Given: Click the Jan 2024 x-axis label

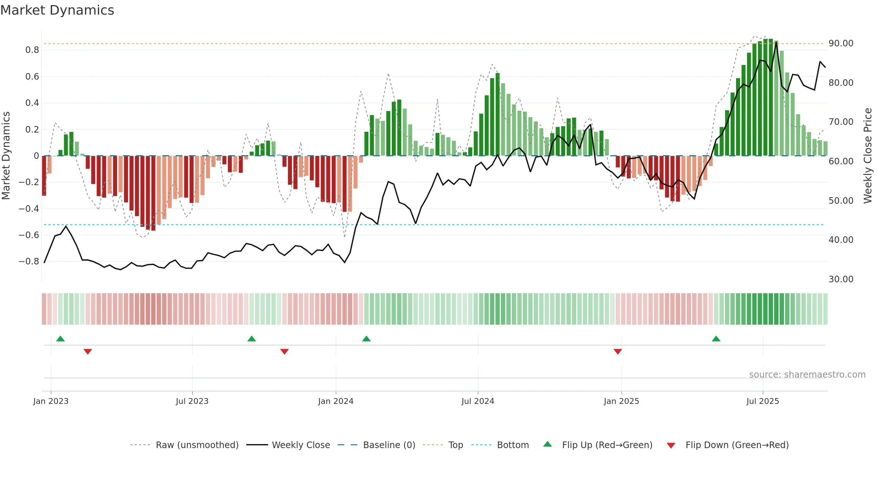Looking at the screenshot, I should click(336, 401).
